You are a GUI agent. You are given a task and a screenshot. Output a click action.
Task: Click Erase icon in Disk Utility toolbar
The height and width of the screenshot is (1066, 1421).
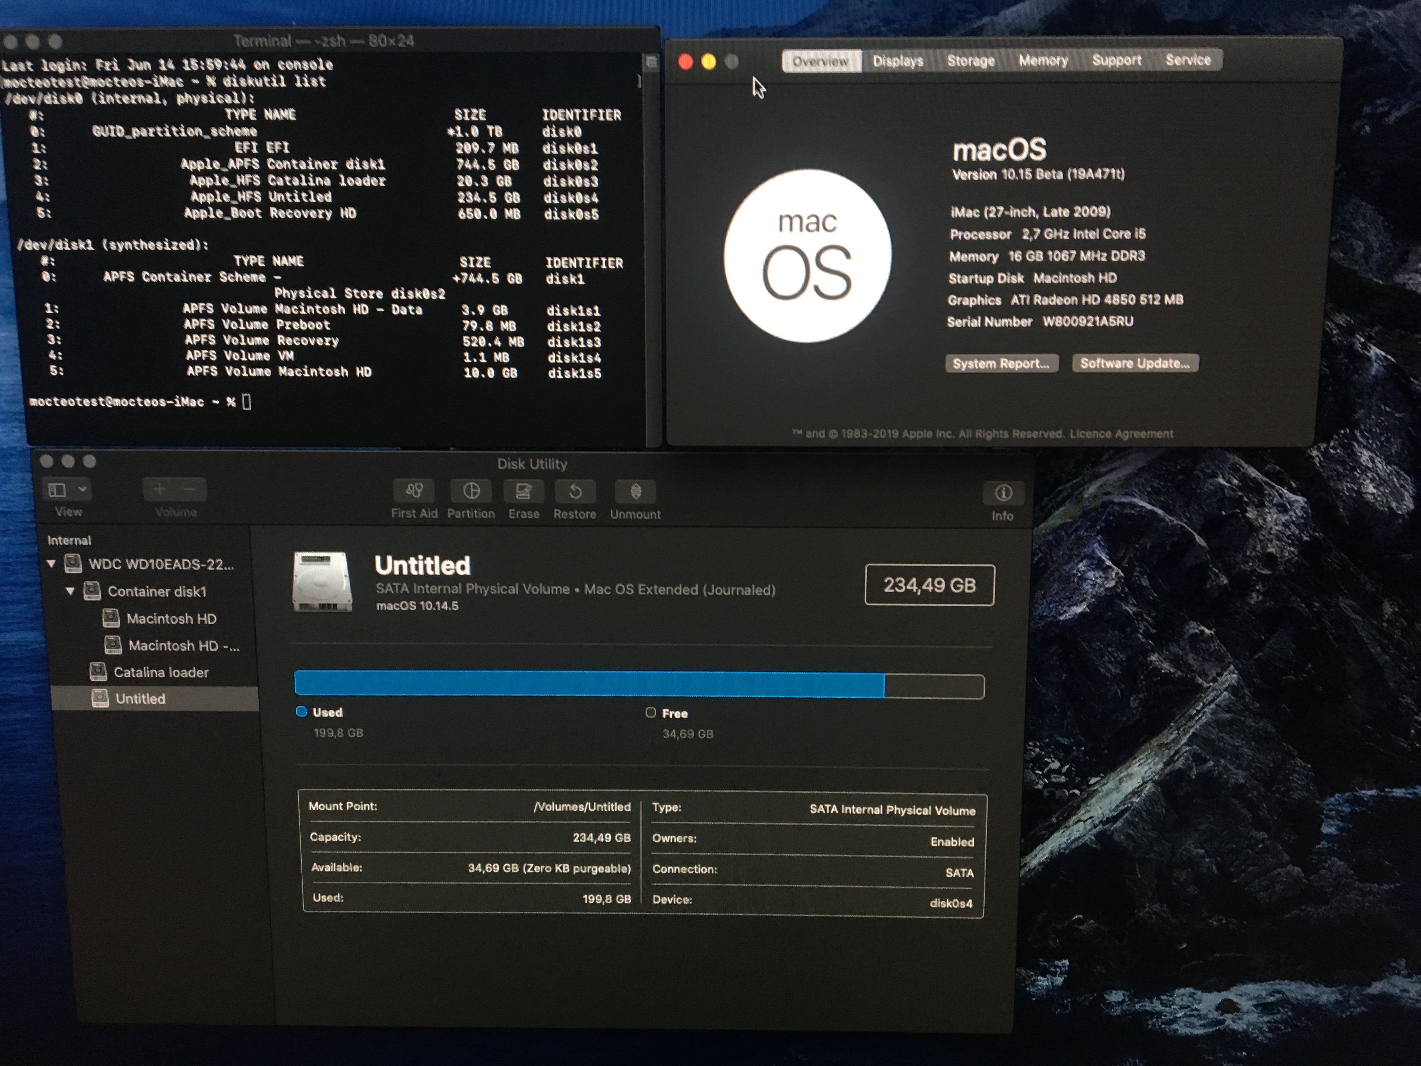(x=524, y=492)
